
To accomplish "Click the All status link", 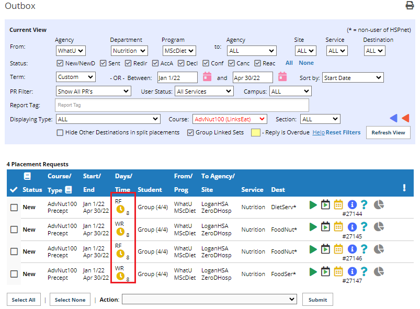I will 289,63.
